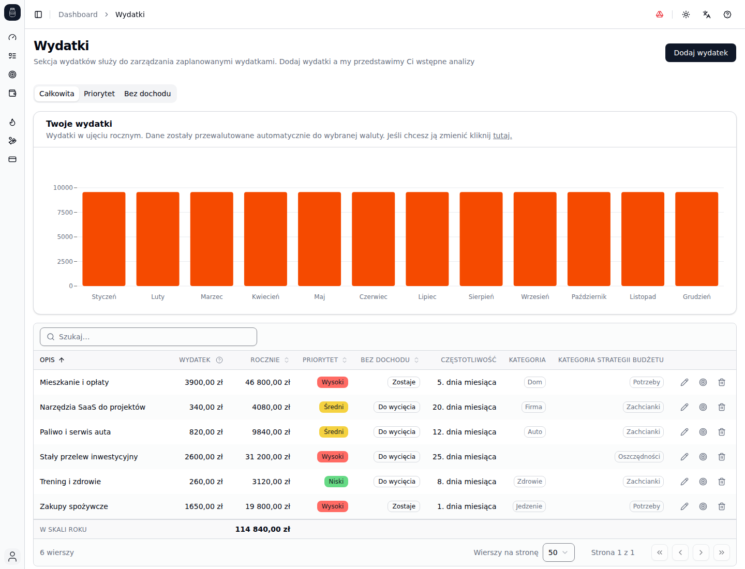This screenshot has width=745, height=569.
Task: Edit the Mieszkanie i opłaty expense
Action: pyautogui.click(x=684, y=382)
